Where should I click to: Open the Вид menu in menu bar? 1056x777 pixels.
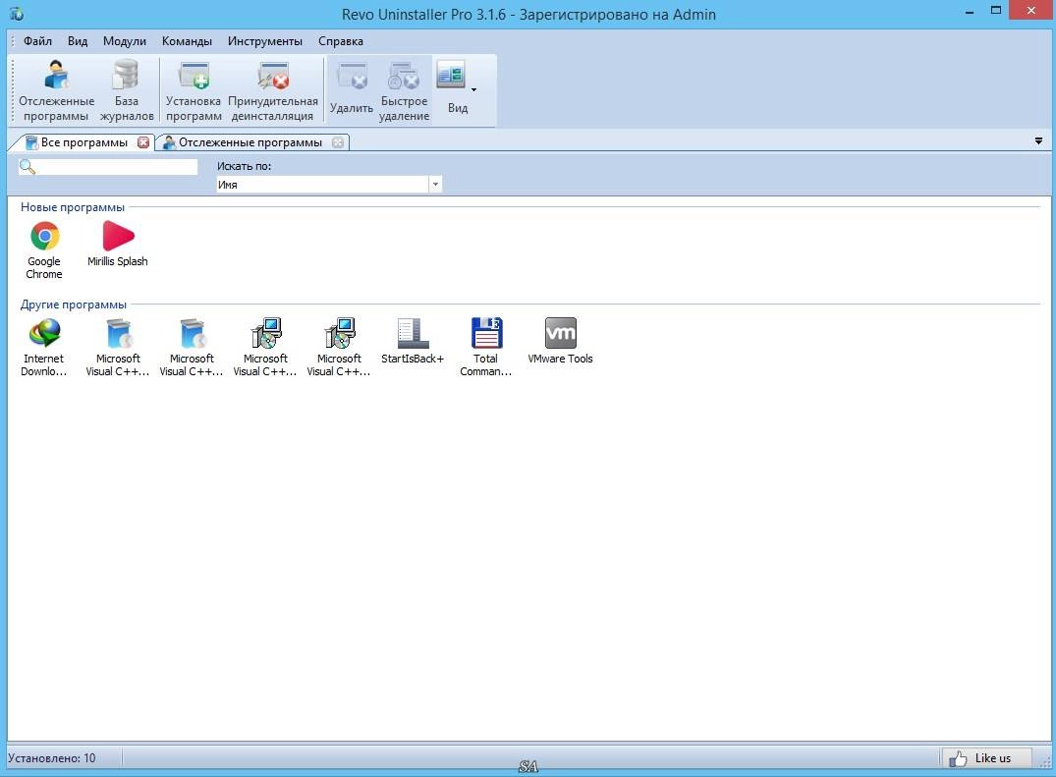(78, 41)
